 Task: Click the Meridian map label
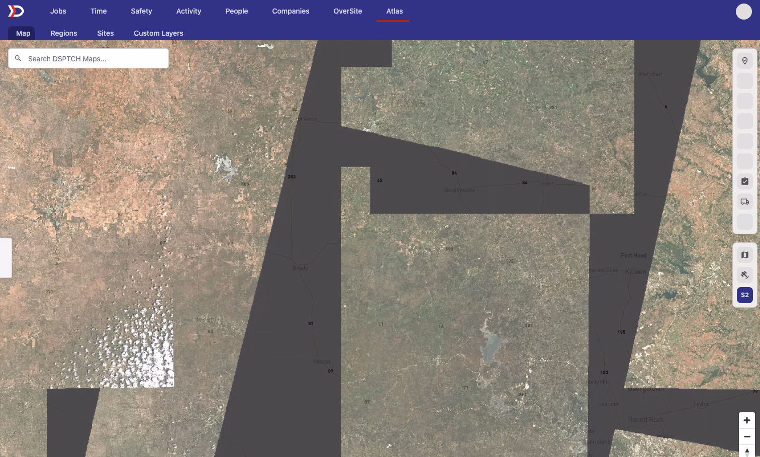650,74
